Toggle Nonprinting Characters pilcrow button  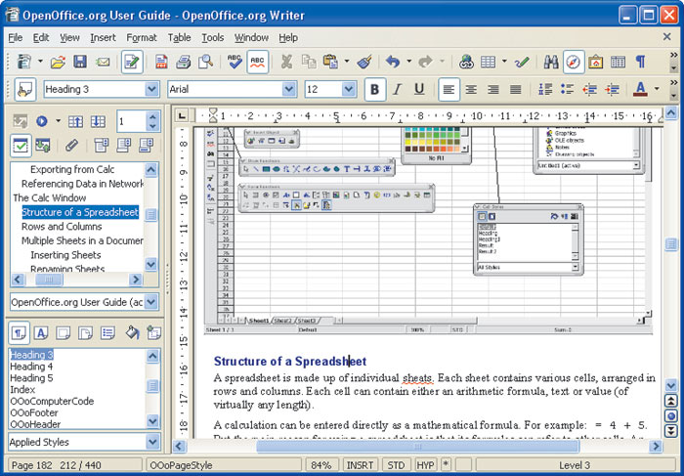(640, 62)
